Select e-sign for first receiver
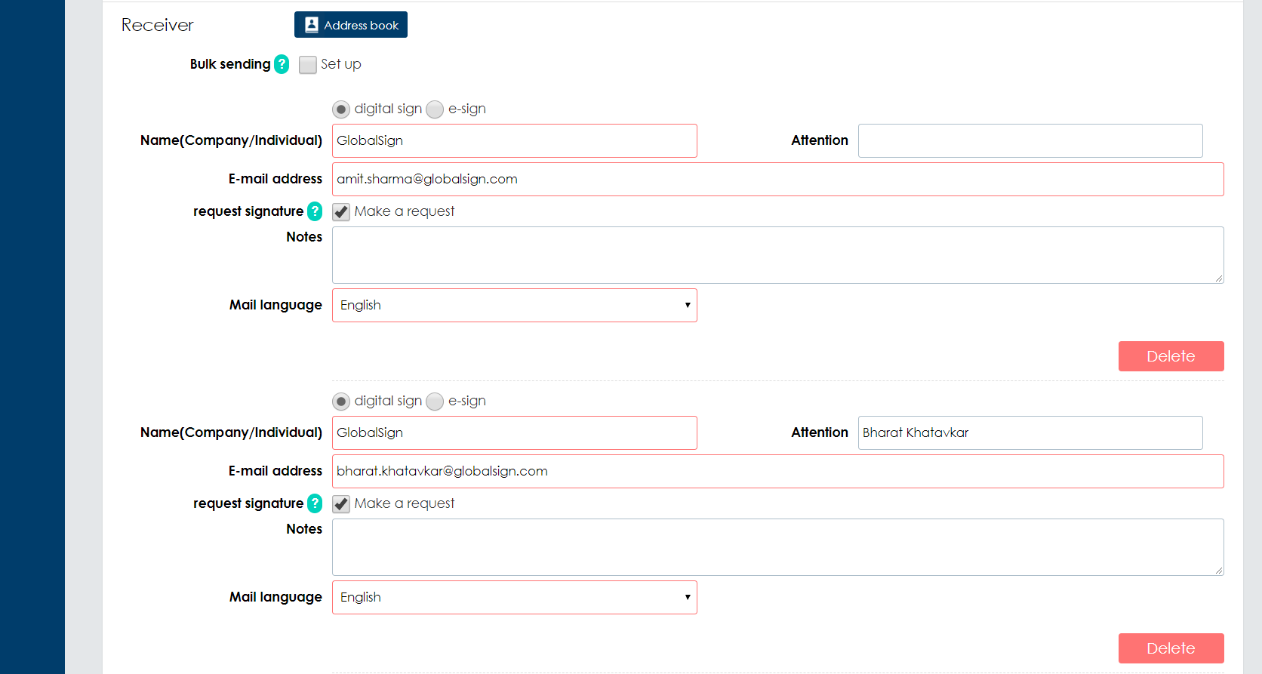1262x674 pixels. 435,109
